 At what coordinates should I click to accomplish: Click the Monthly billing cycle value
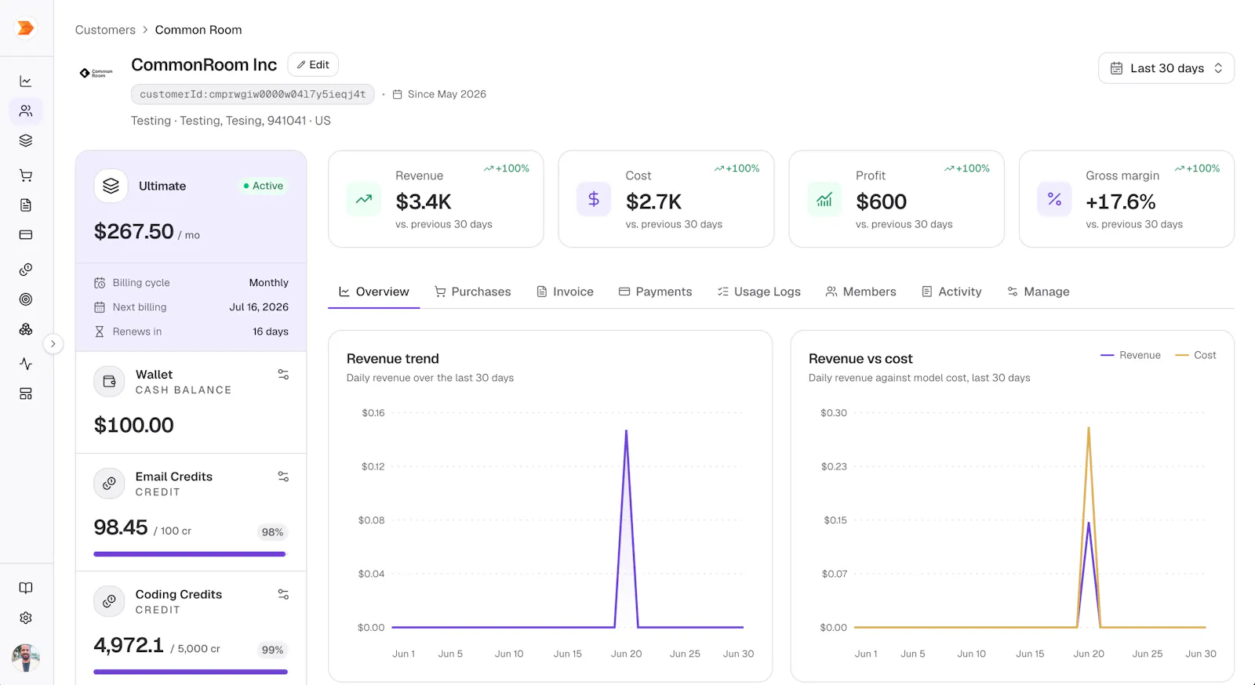[269, 283]
